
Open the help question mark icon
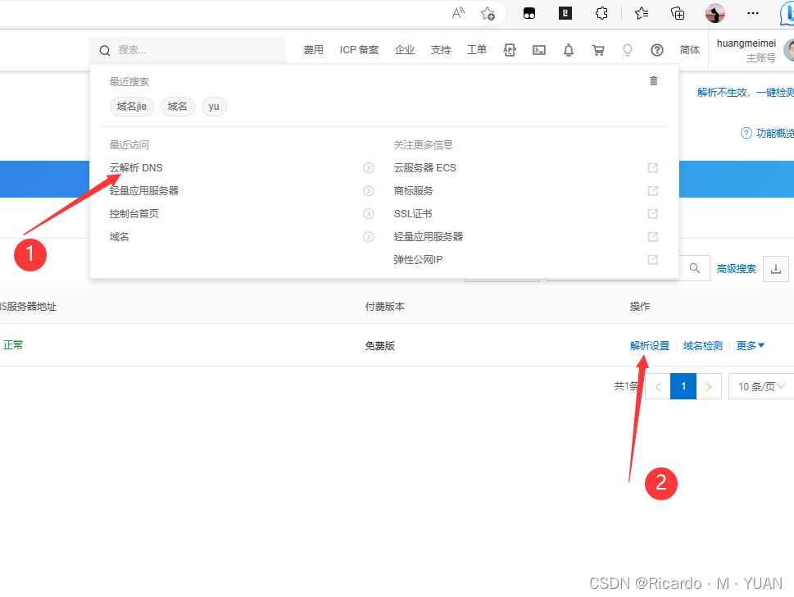656,50
